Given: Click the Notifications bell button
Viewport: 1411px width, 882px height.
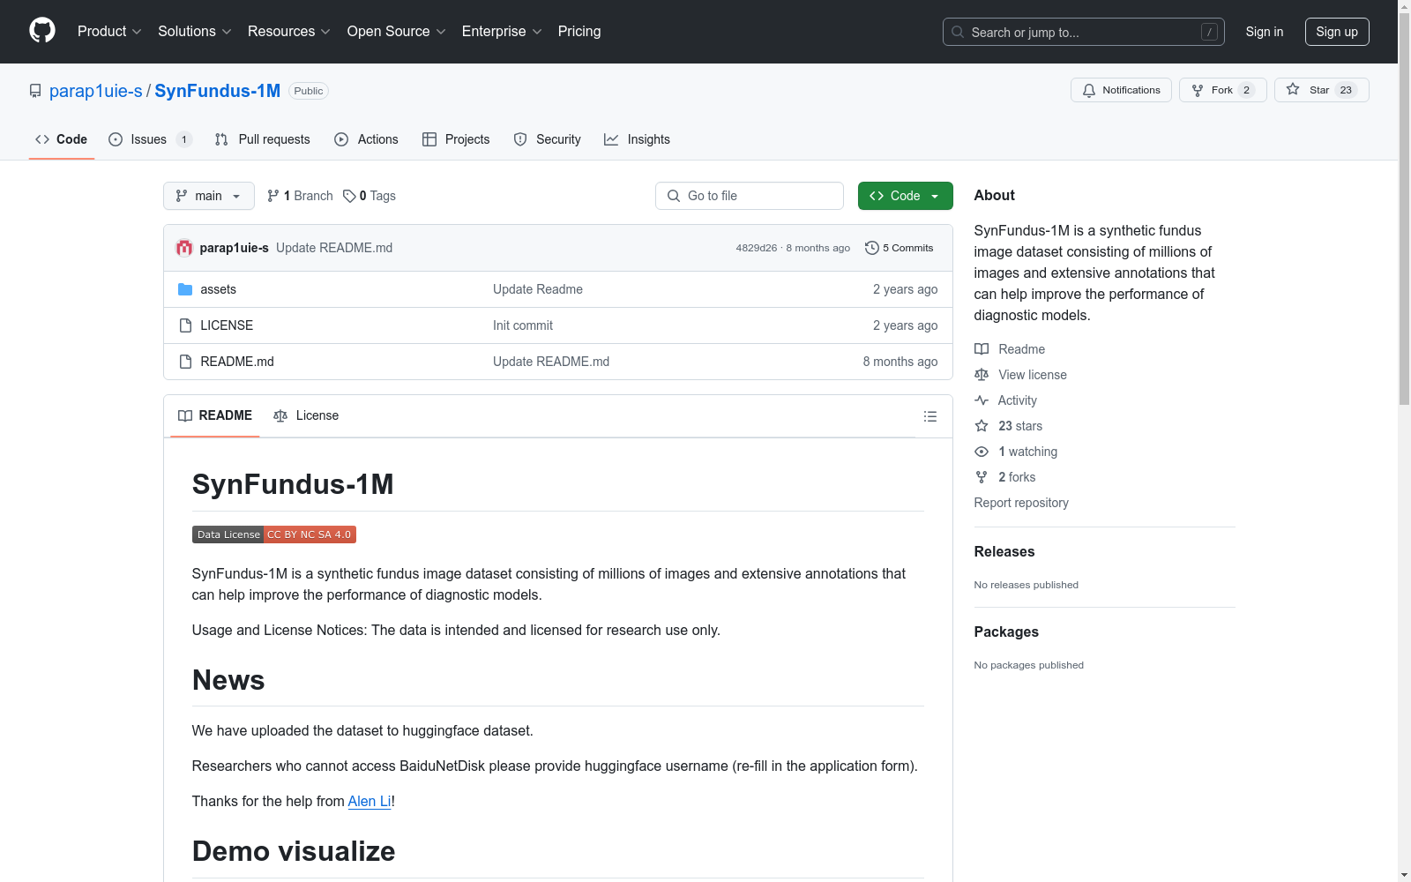Looking at the screenshot, I should [1121, 90].
